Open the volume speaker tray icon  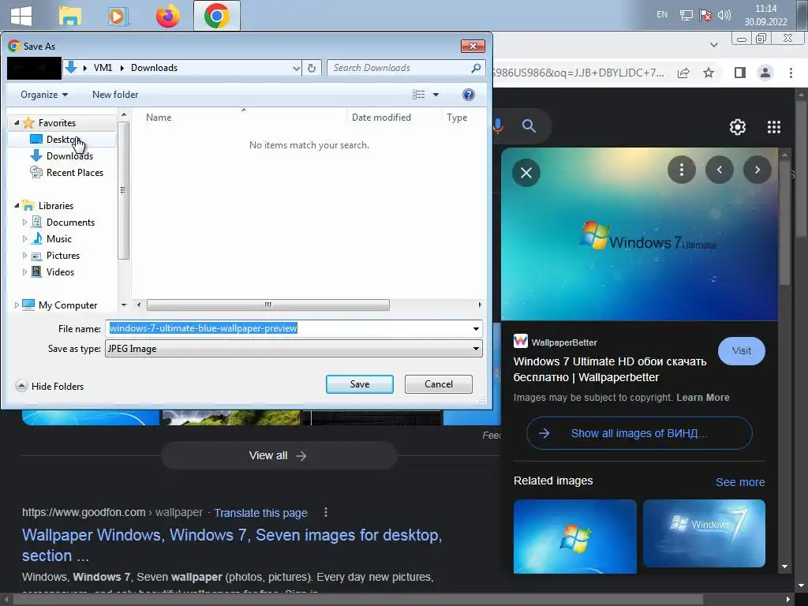click(x=724, y=15)
